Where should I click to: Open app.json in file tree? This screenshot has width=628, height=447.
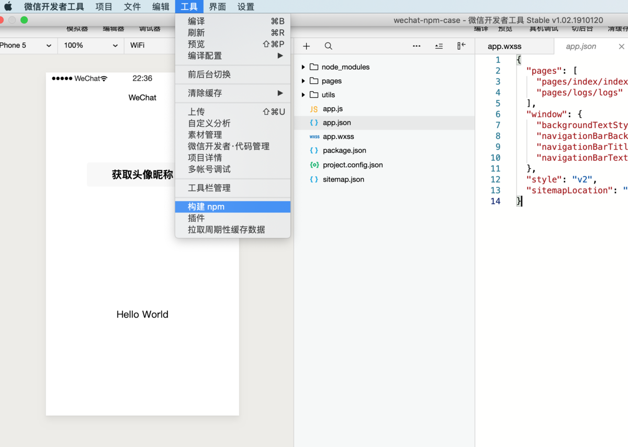[x=384, y=122]
